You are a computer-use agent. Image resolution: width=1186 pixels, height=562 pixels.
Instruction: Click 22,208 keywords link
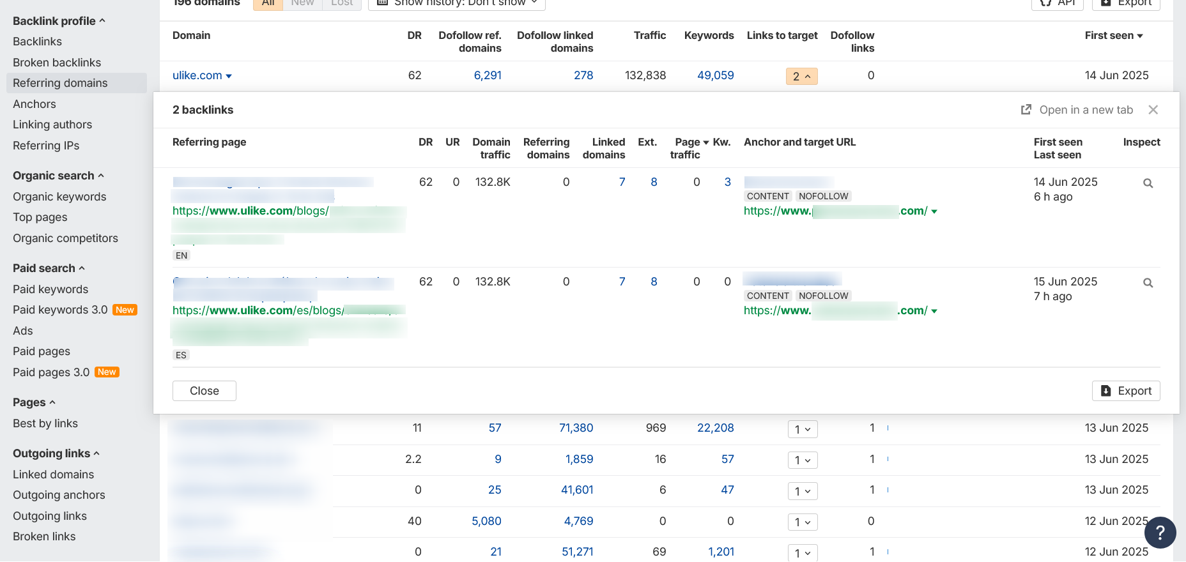click(716, 428)
